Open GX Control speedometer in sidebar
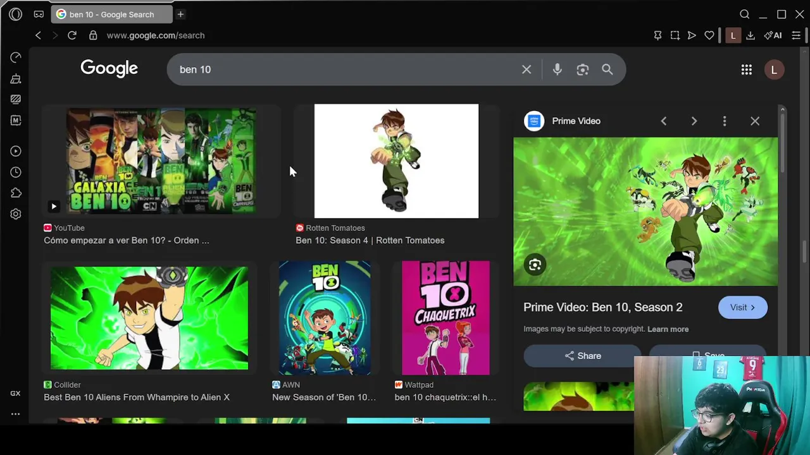 (16, 58)
